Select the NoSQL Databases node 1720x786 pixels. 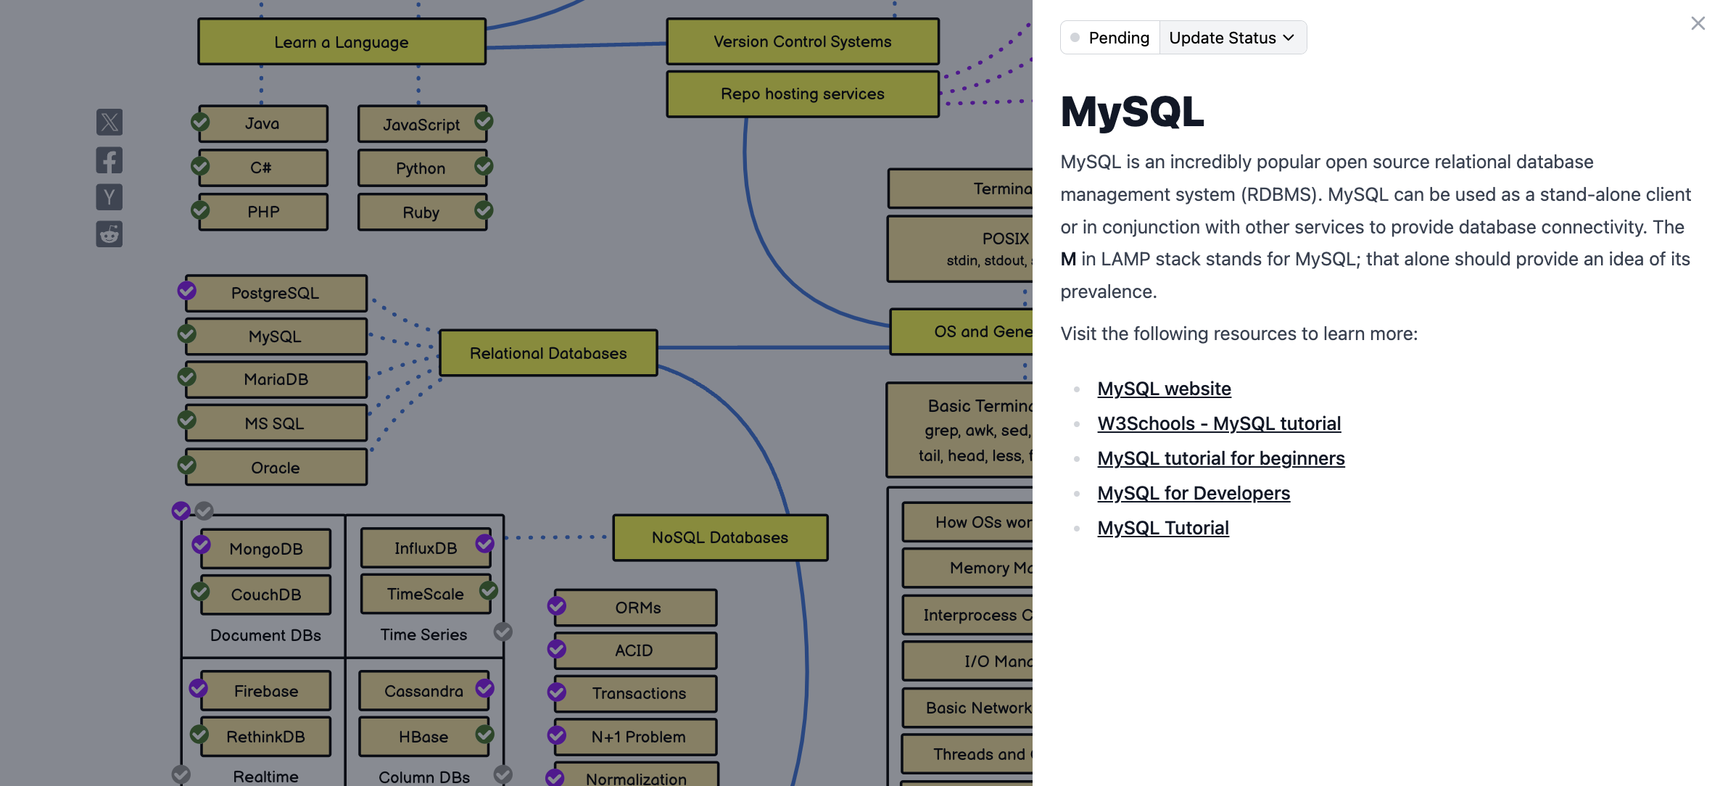pos(719,537)
